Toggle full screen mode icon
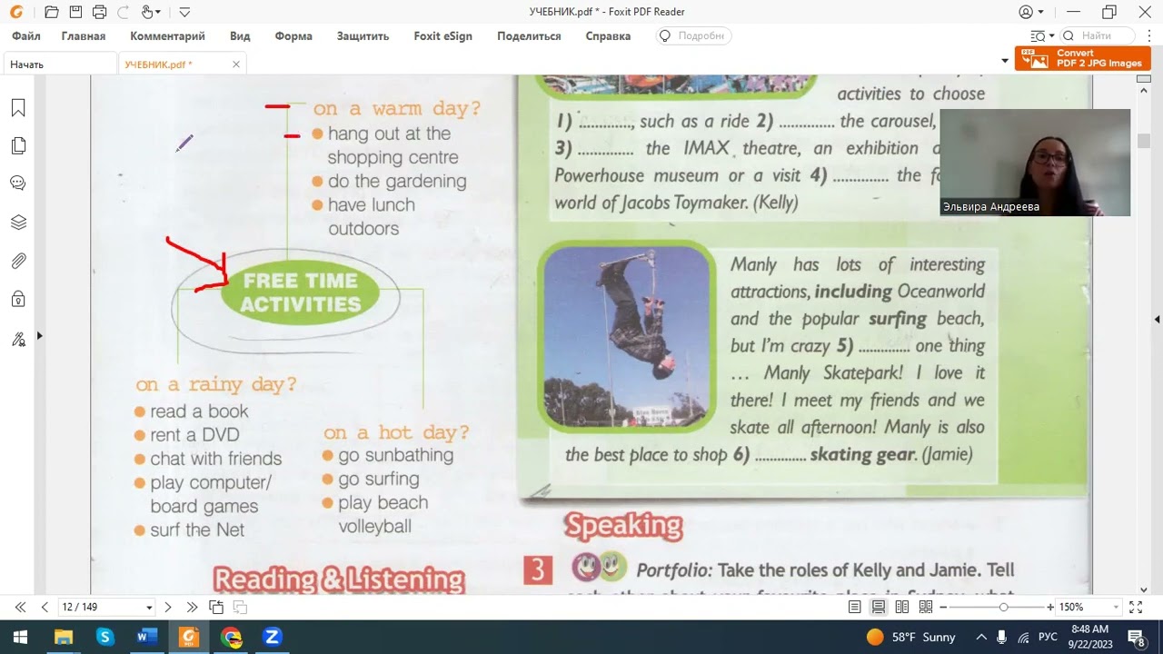 pyautogui.click(x=1136, y=607)
